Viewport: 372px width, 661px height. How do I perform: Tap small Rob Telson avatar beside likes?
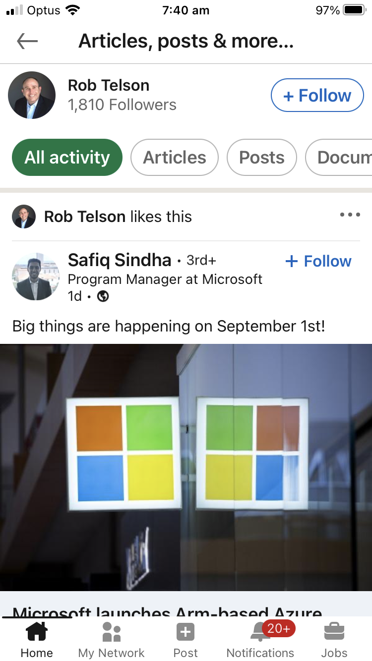[x=24, y=217]
